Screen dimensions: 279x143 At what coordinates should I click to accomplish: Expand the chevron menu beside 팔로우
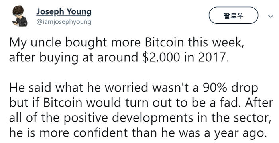[x=271, y=16]
